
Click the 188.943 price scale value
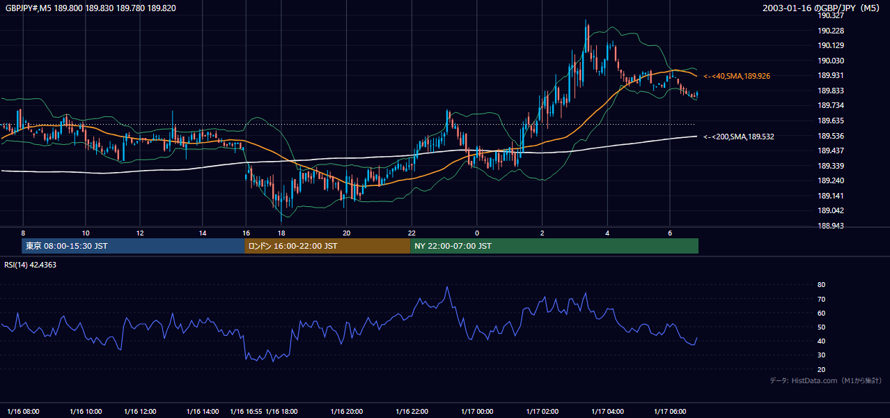[831, 226]
